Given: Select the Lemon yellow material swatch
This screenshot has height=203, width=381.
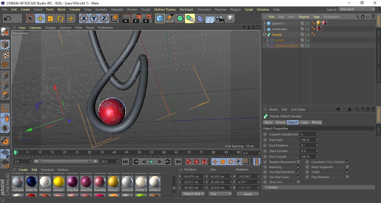Looking at the screenshot, I should (59, 181).
